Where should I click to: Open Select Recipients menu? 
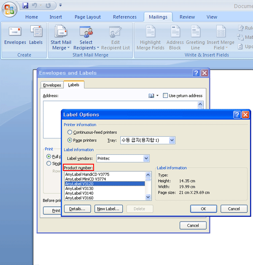pyautogui.click(x=86, y=38)
